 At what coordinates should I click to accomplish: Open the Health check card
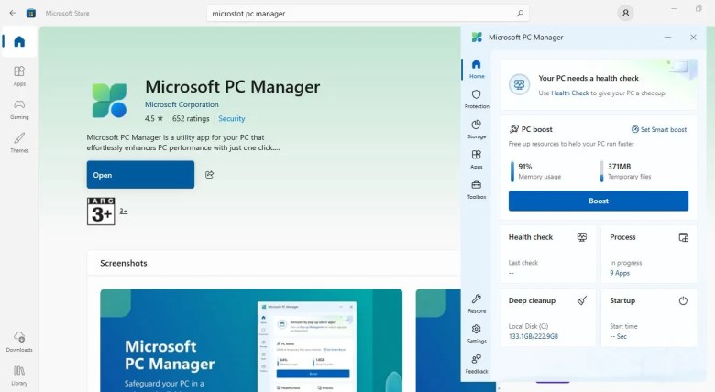(547, 254)
